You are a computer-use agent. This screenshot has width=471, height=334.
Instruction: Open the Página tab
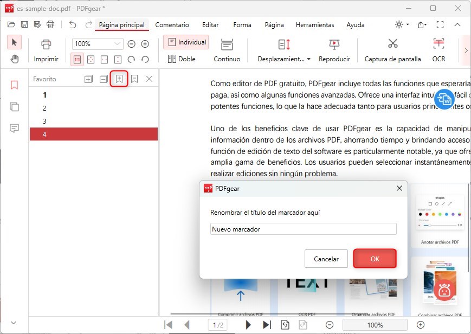[274, 25]
